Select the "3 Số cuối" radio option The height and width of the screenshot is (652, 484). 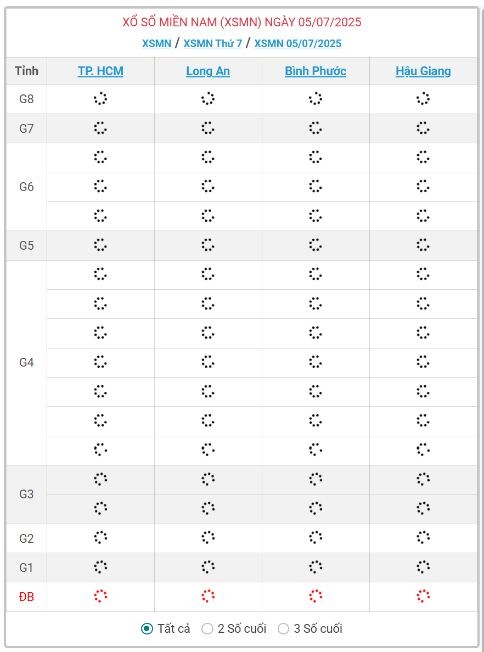tap(283, 629)
